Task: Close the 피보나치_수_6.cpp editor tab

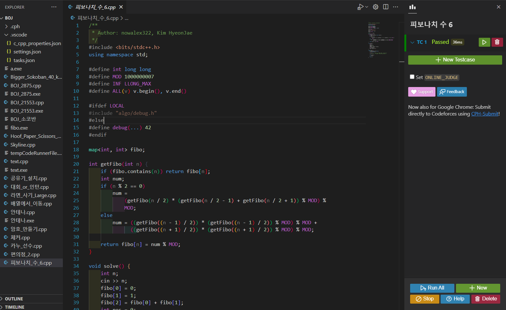Action: [x=121, y=7]
